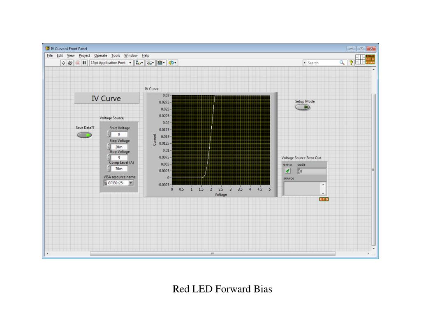Open the VISA resource name dropdown arrow
This screenshot has height=315, width=421.
130,183
